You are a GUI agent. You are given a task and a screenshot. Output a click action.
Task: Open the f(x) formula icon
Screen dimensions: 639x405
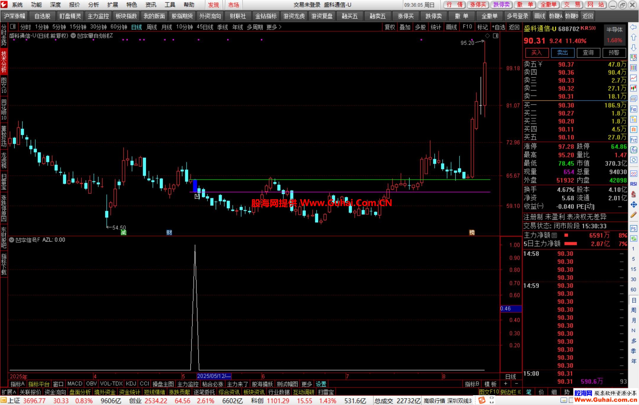tap(633, 150)
